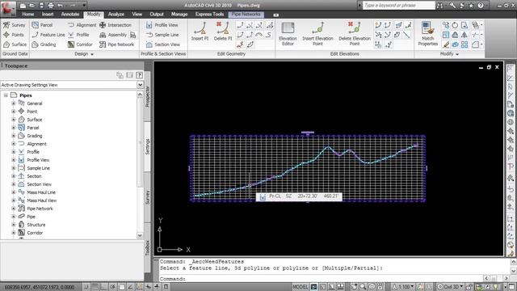
Task: Open the Assembly tool
Action: tap(113, 35)
